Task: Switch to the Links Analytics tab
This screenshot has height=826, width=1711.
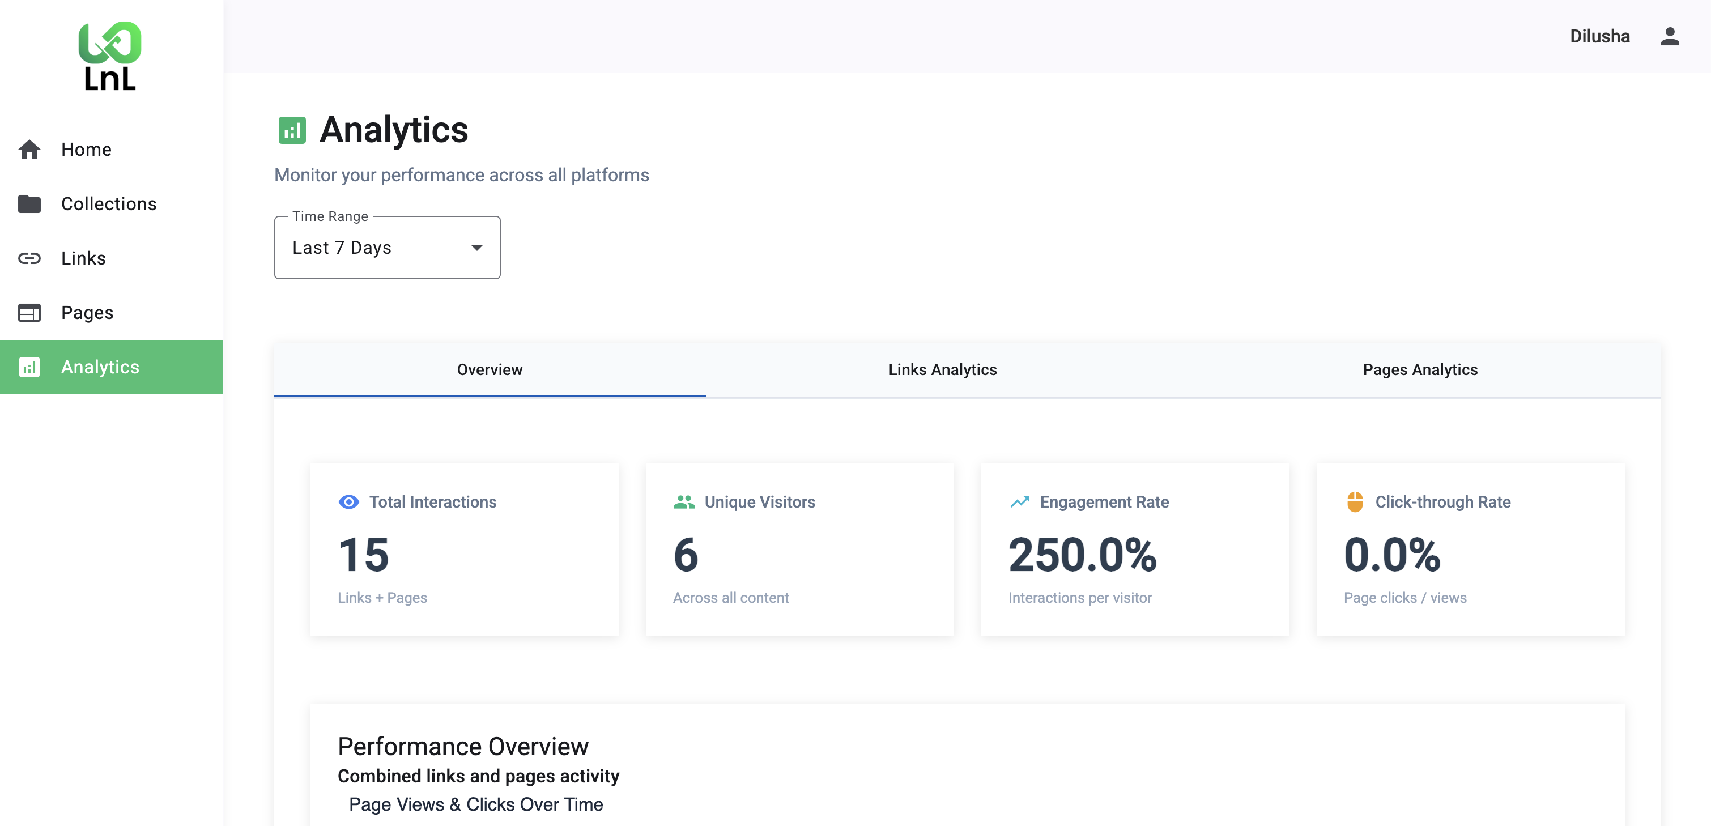Action: click(943, 370)
